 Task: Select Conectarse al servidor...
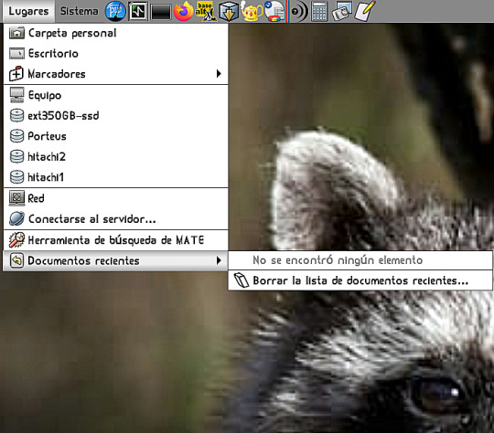click(115, 218)
